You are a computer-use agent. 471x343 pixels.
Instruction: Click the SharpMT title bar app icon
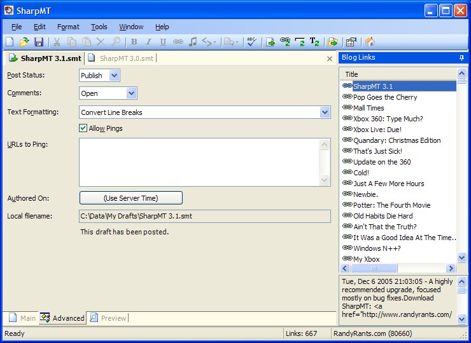coord(9,11)
